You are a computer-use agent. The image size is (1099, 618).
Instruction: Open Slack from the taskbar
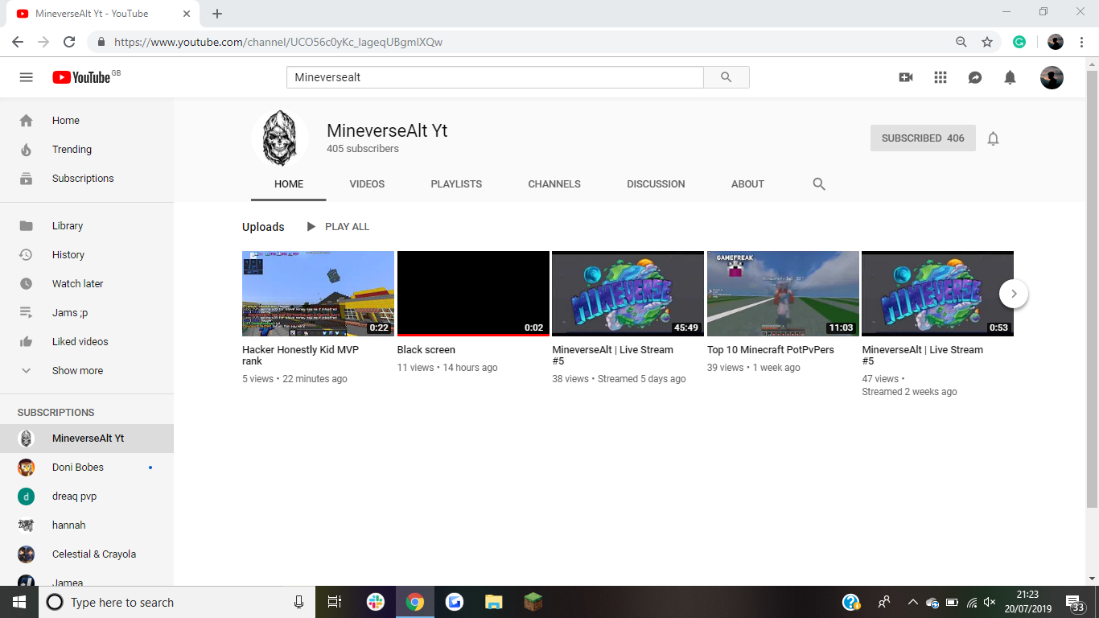coord(376,602)
